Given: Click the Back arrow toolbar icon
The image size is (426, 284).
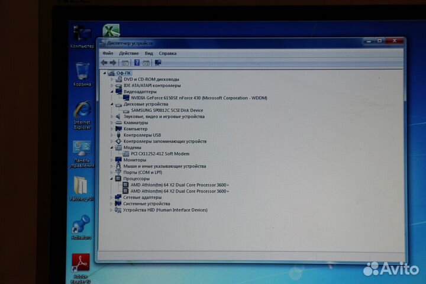Looking at the screenshot, I should pos(104,63).
